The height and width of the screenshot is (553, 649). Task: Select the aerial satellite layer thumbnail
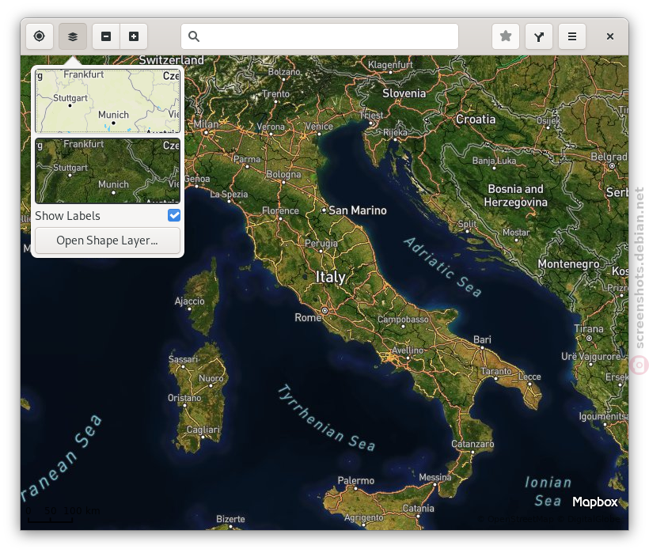click(108, 170)
